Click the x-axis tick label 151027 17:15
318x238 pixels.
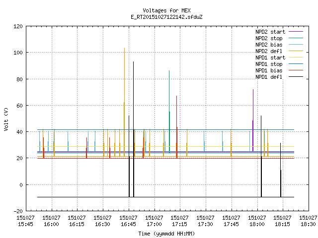pyautogui.click(x=179, y=221)
